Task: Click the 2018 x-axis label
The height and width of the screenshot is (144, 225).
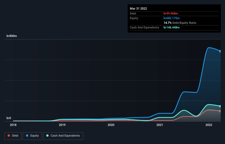Action: tap(13, 125)
